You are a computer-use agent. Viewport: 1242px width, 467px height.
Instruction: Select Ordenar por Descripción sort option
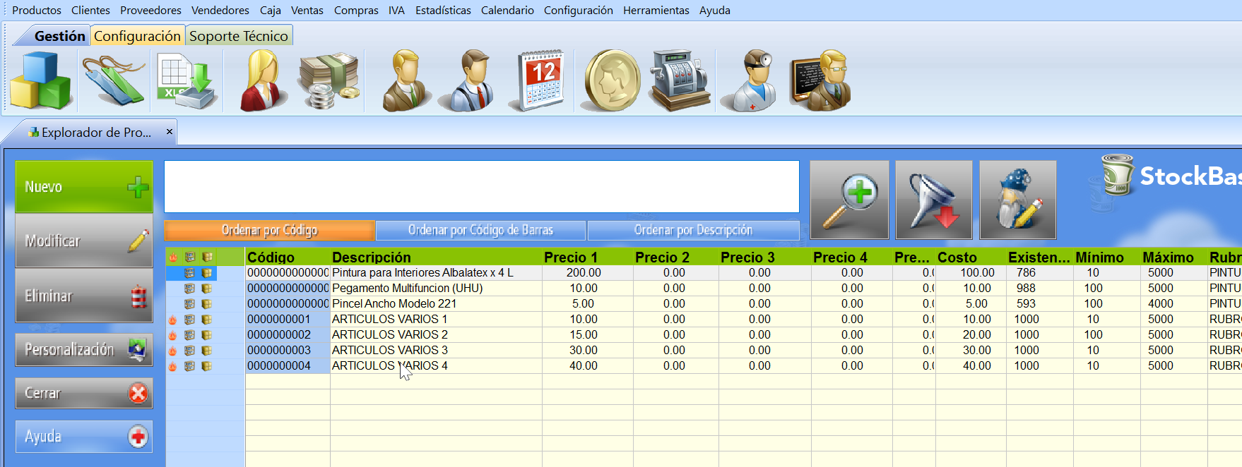693,230
